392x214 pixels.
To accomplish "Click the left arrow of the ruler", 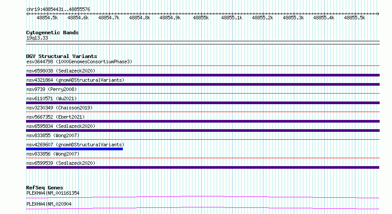I will pos(27,14).
